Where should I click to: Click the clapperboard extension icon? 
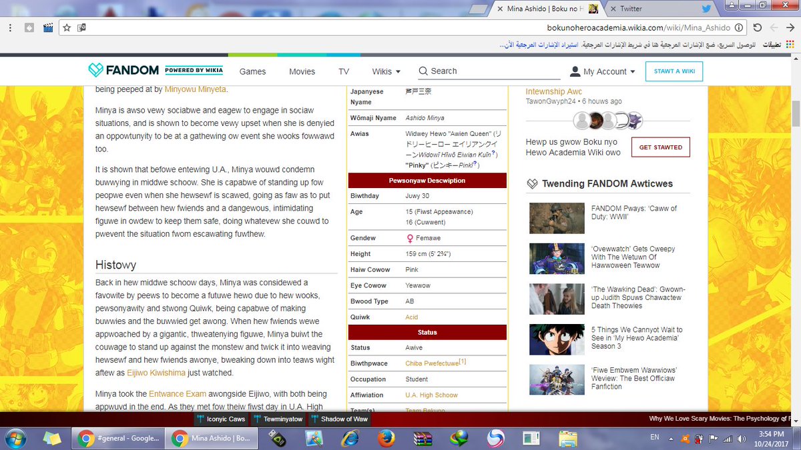tap(48, 28)
